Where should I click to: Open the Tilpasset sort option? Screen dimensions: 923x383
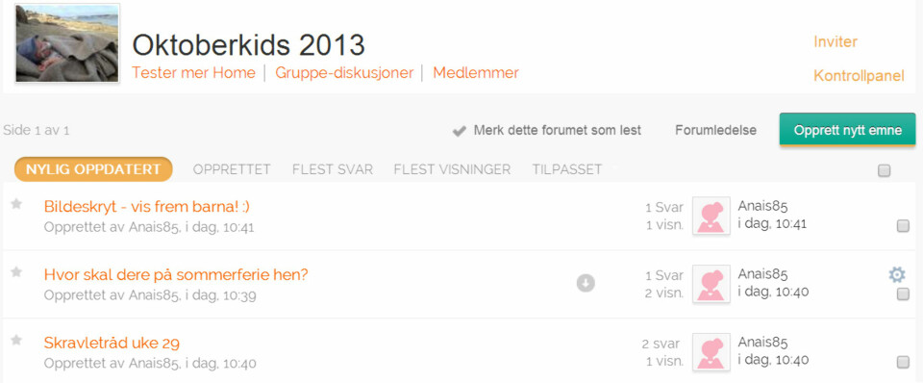tap(567, 169)
